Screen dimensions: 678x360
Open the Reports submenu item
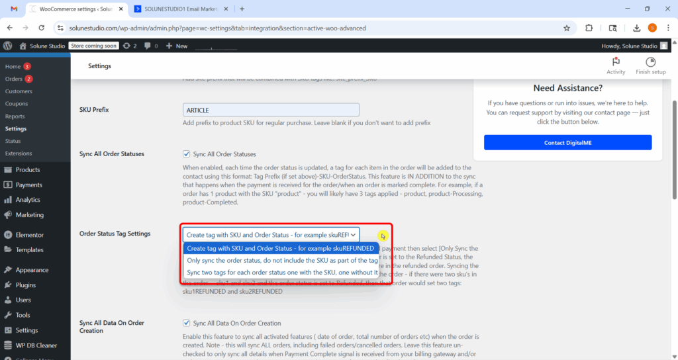click(x=15, y=116)
